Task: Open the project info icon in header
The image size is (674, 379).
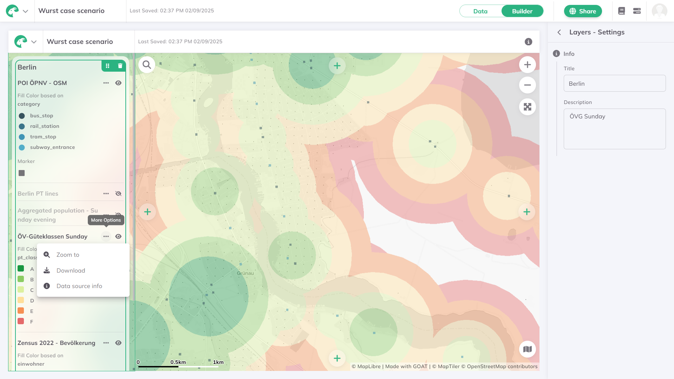Action: point(528,42)
